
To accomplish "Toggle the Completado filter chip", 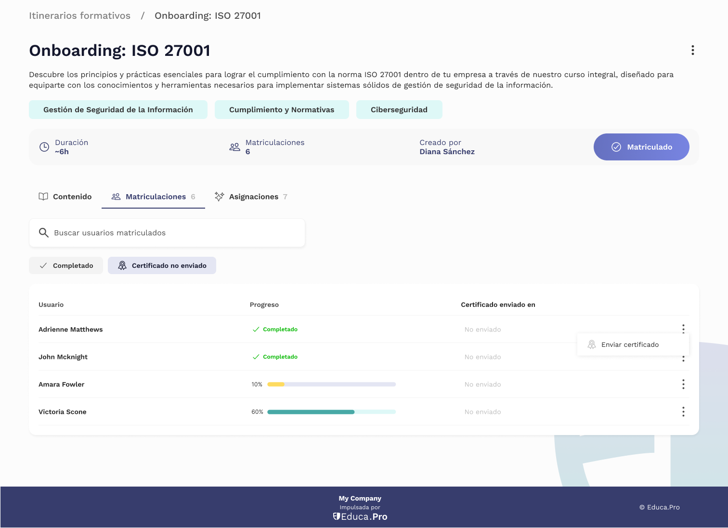I will (66, 265).
